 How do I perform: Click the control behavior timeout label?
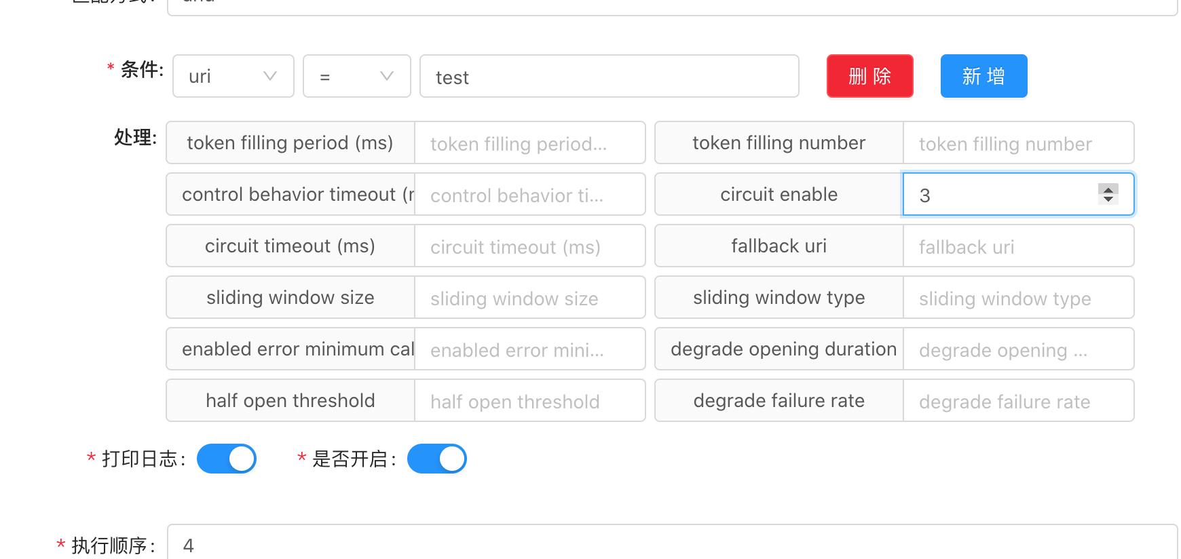[290, 194]
